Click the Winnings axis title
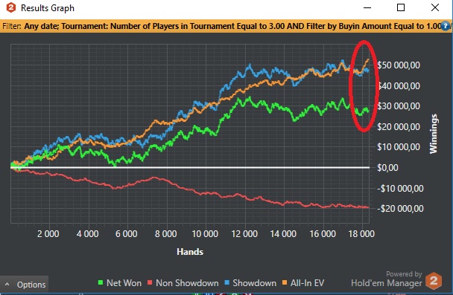The width and height of the screenshot is (453, 295). (434, 134)
